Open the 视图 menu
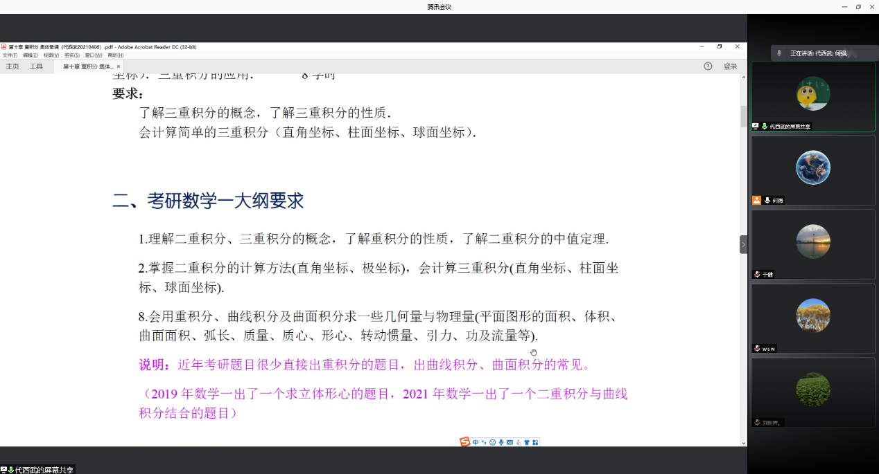The image size is (879, 474). click(x=51, y=55)
